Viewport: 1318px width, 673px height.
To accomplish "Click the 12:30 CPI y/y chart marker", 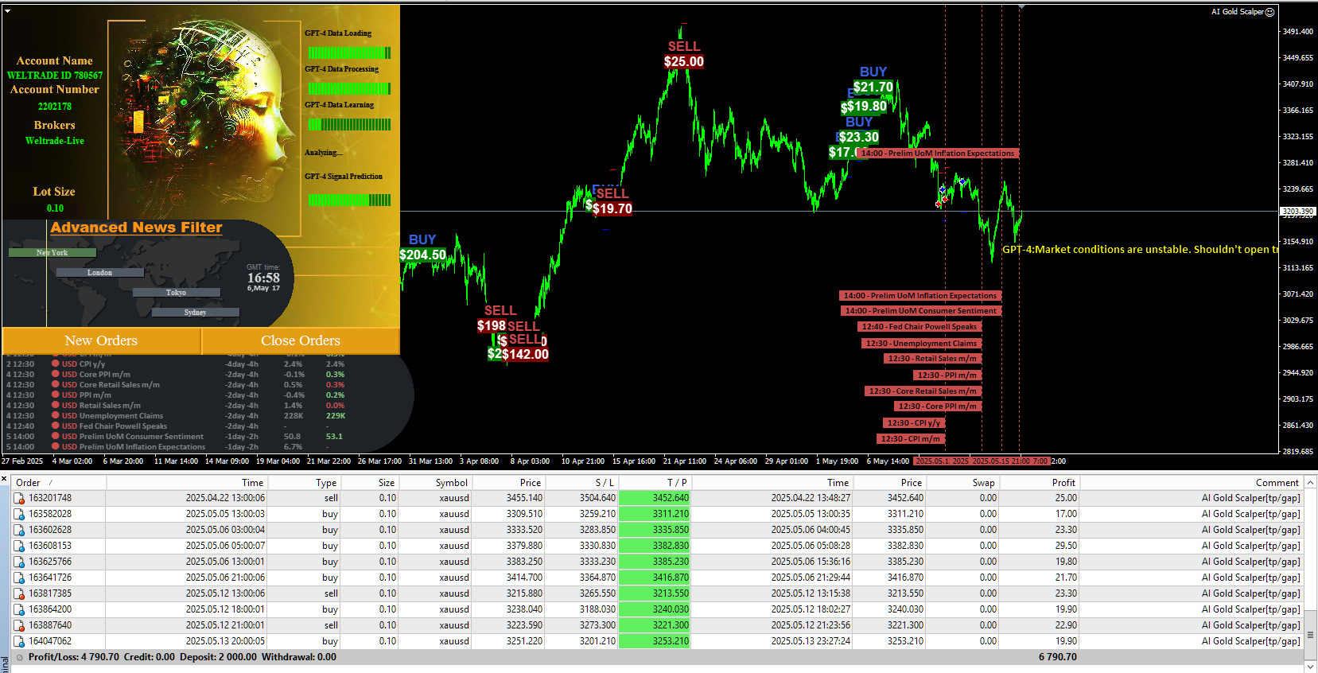I will pos(914,422).
